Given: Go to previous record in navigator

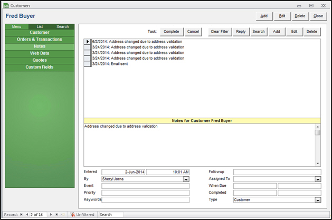Looking at the screenshot, I should pos(27,215).
